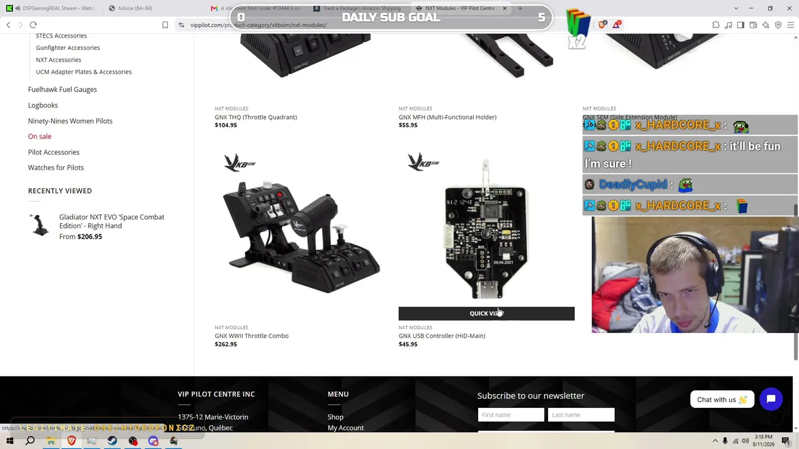Click price text "$55.95"
The height and width of the screenshot is (449, 799).
click(x=408, y=125)
